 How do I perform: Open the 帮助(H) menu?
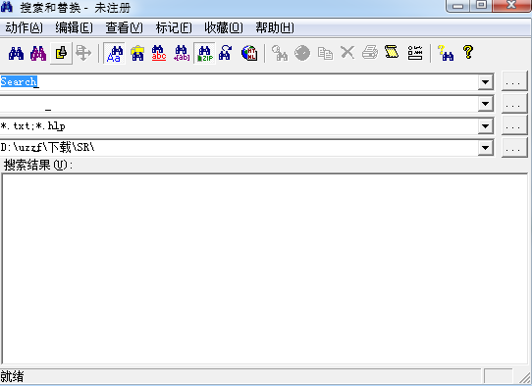[x=275, y=27]
